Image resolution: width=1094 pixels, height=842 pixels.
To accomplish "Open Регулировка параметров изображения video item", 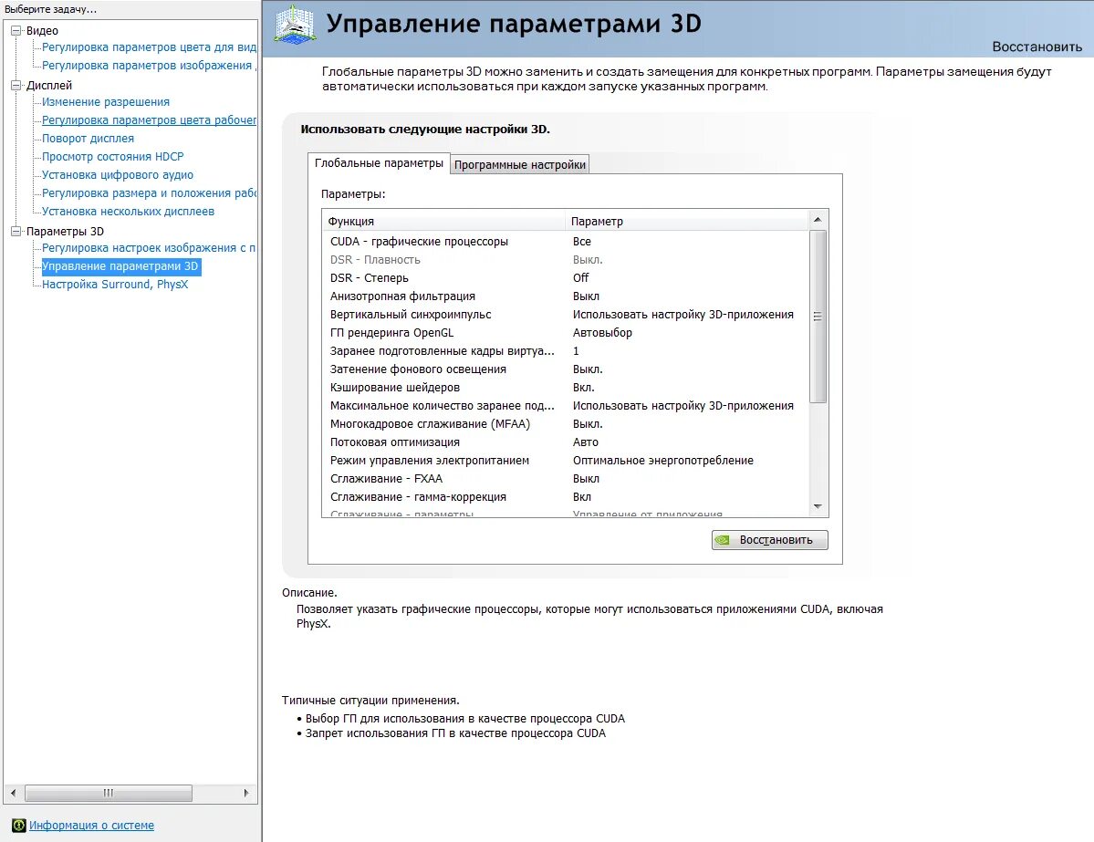I will pos(149,66).
